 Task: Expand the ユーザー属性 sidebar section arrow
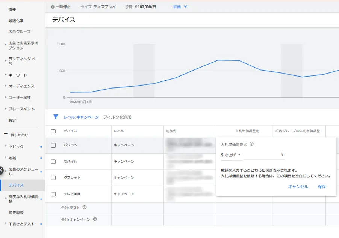[x=6, y=97]
